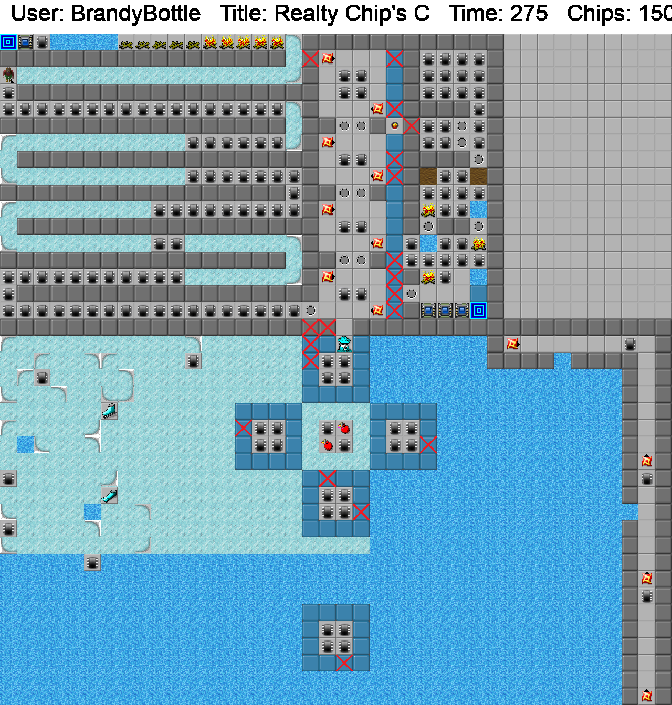The height and width of the screenshot is (705, 672).
Task: Select the socket adjacent to the lower exit
Action: pyautogui.click(x=462, y=311)
